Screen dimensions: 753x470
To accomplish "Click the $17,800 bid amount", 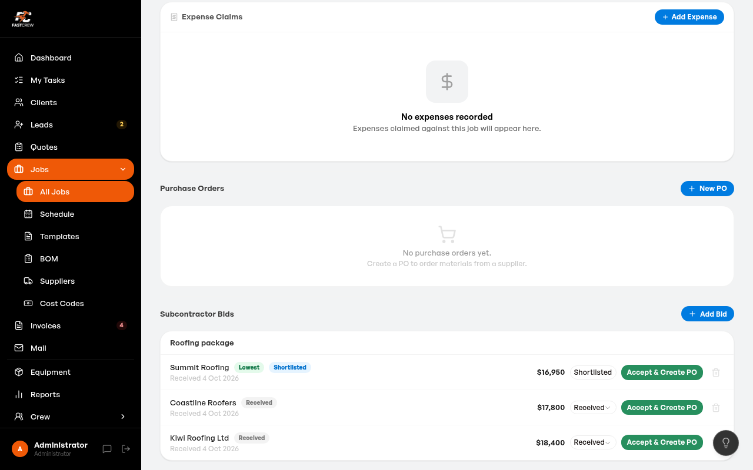I will click(x=551, y=408).
